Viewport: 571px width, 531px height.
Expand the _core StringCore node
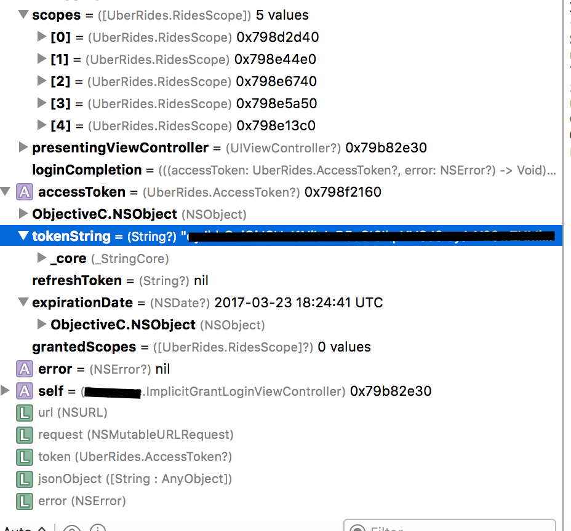41,258
